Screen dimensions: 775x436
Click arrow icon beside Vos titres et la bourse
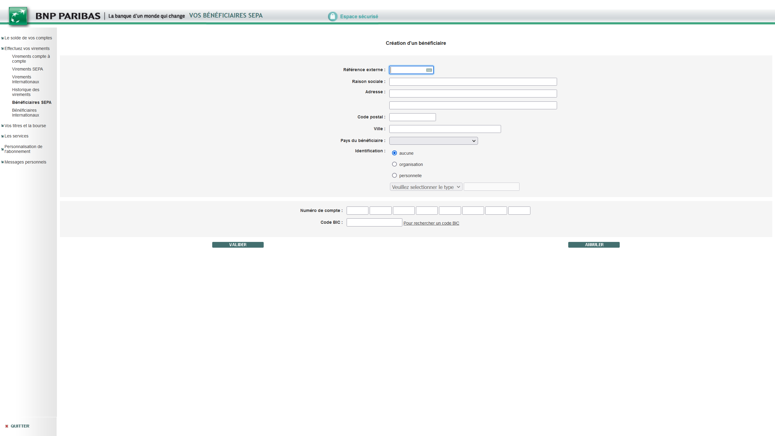tap(2, 126)
